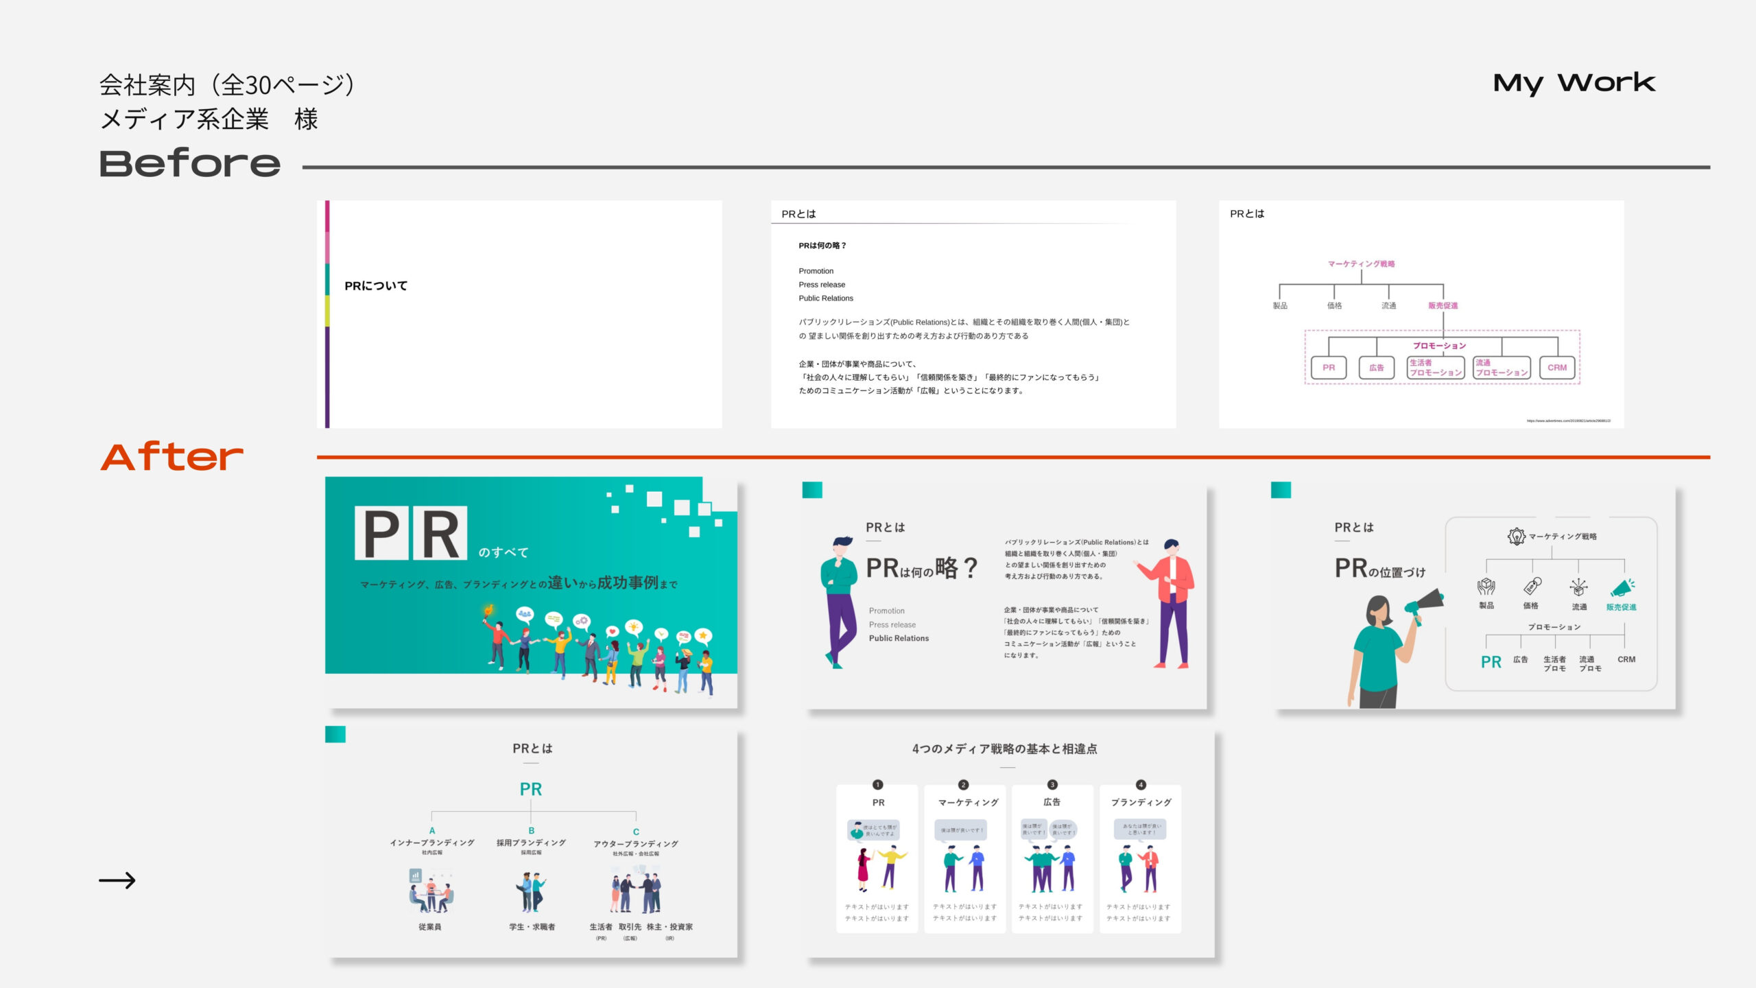Click the hands-holding-box icon above 製品

pos(1486,587)
